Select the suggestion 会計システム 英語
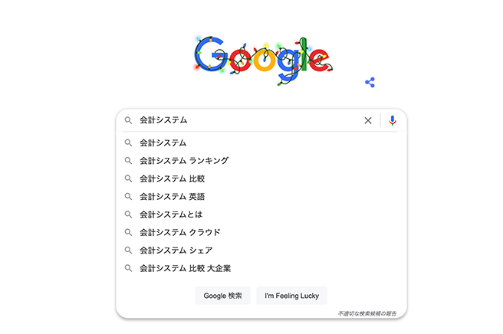Screen dimensions: 503x334 [x=173, y=197]
